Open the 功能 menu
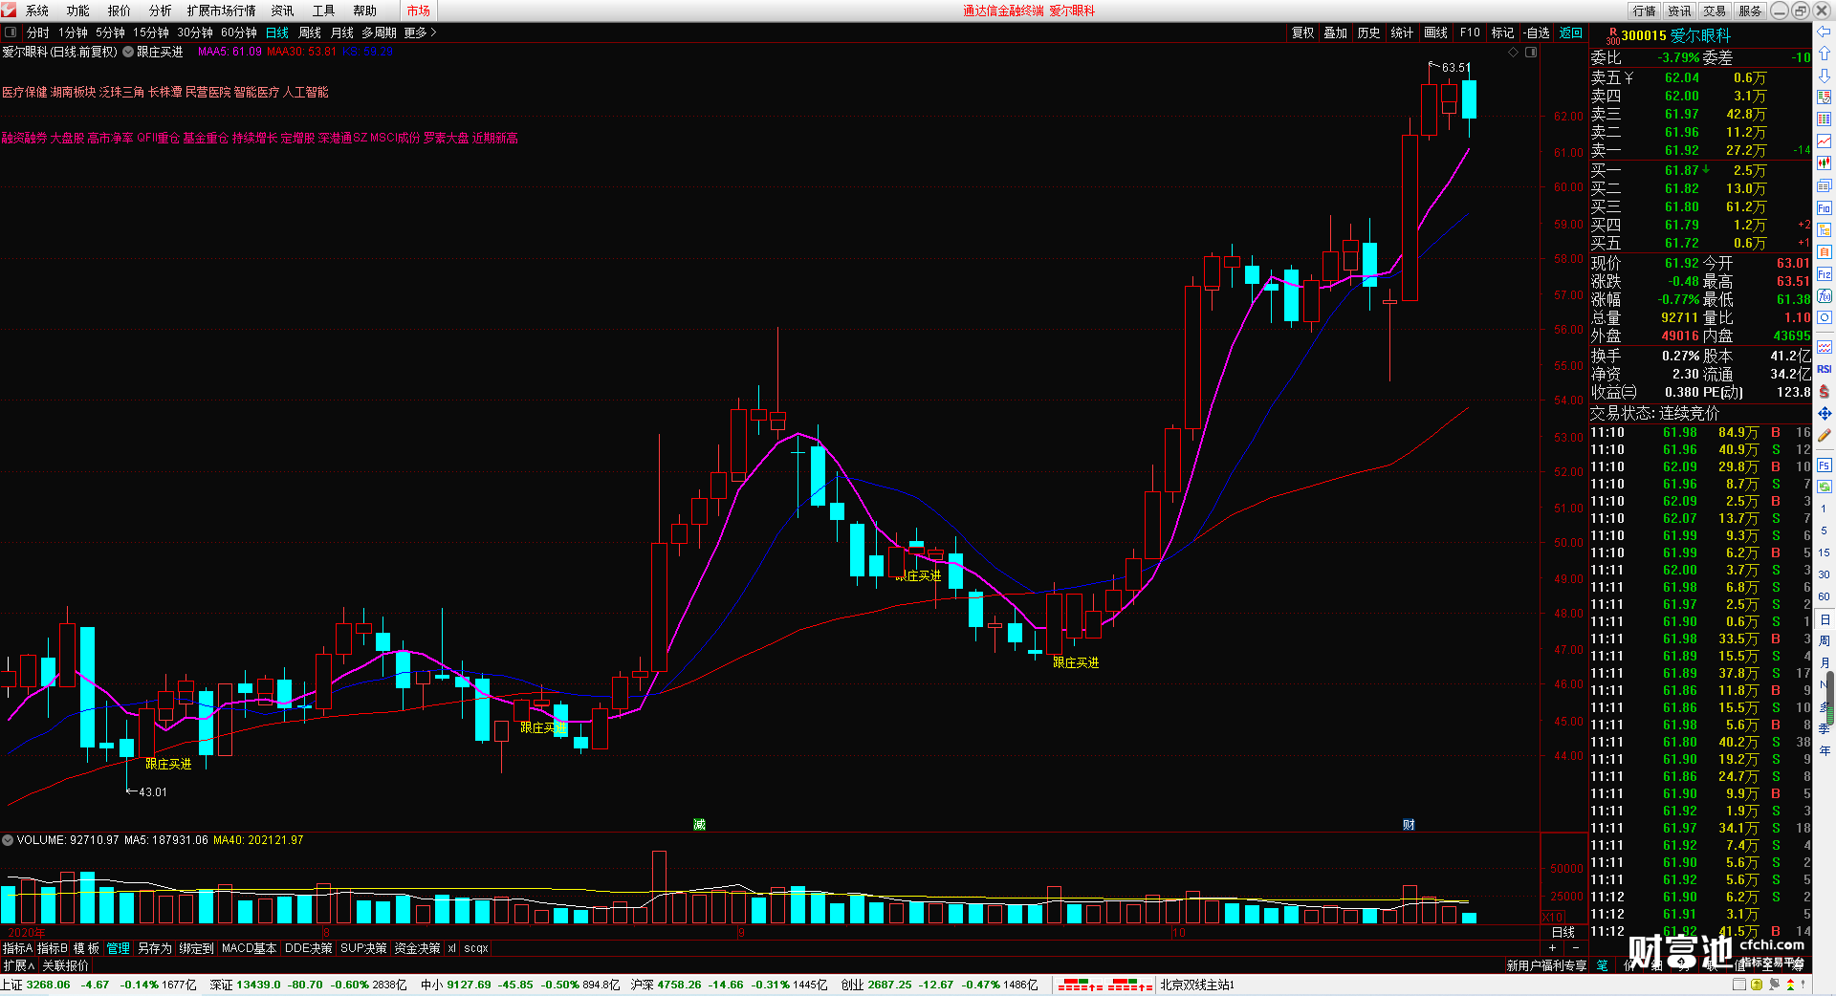The height and width of the screenshot is (996, 1836). coord(78,11)
